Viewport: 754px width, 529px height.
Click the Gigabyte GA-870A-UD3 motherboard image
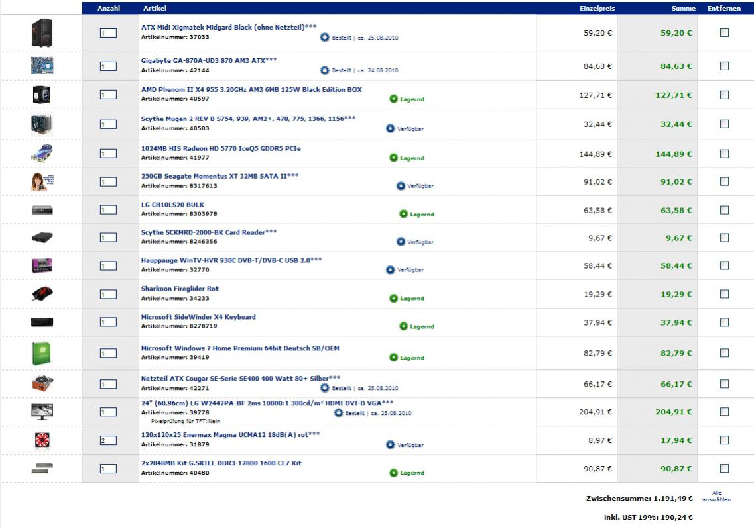coord(42,66)
